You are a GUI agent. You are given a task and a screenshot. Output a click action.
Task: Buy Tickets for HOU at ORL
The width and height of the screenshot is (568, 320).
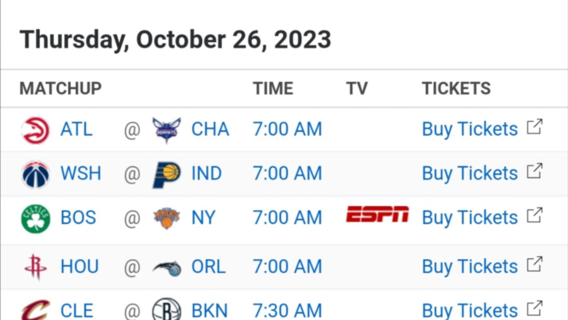470,266
